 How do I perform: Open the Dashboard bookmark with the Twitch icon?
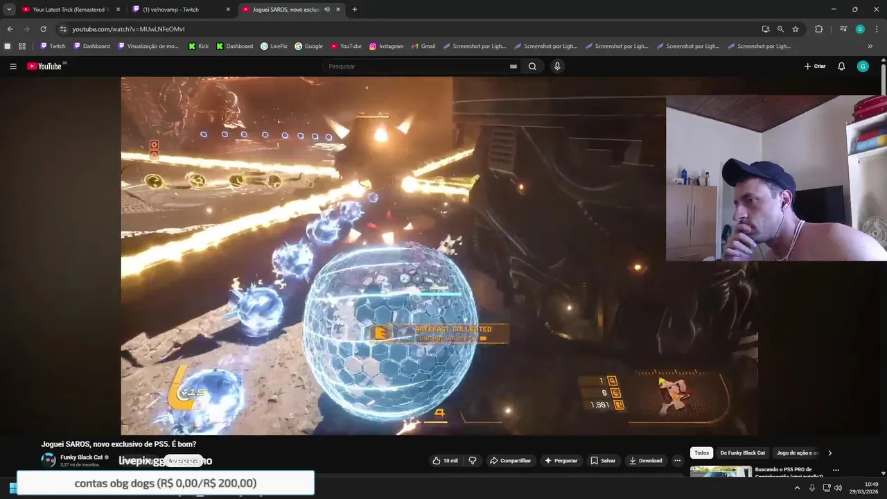tap(91, 46)
